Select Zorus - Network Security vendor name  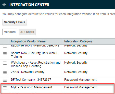coord(28,72)
